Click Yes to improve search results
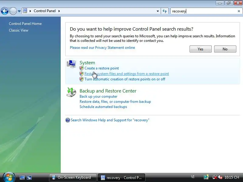Viewport: 243px width, 182px height. tap(200, 49)
